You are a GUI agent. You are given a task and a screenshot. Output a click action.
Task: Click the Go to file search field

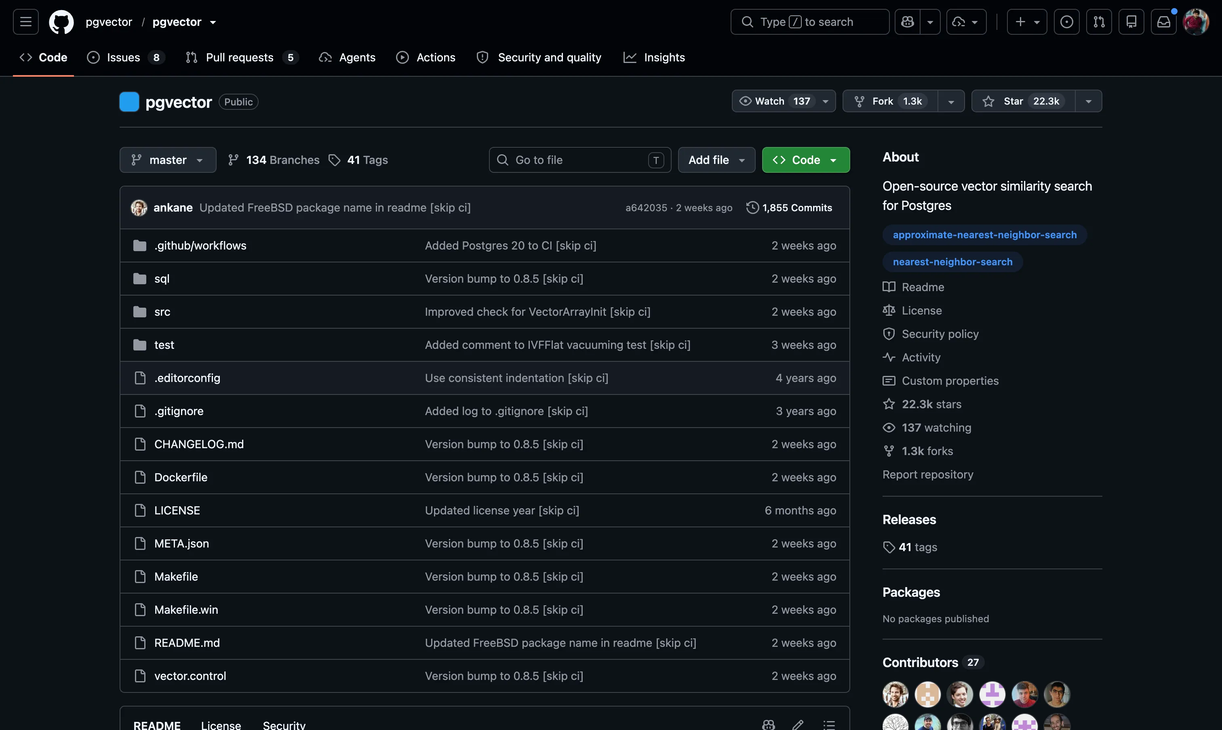tap(580, 160)
